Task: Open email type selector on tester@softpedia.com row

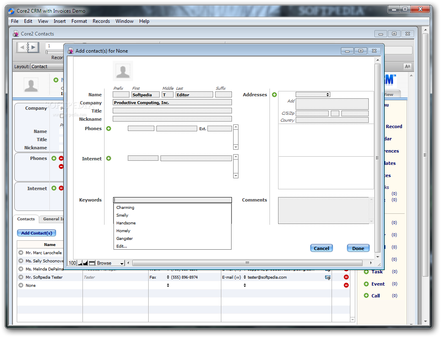Action: pos(245,277)
